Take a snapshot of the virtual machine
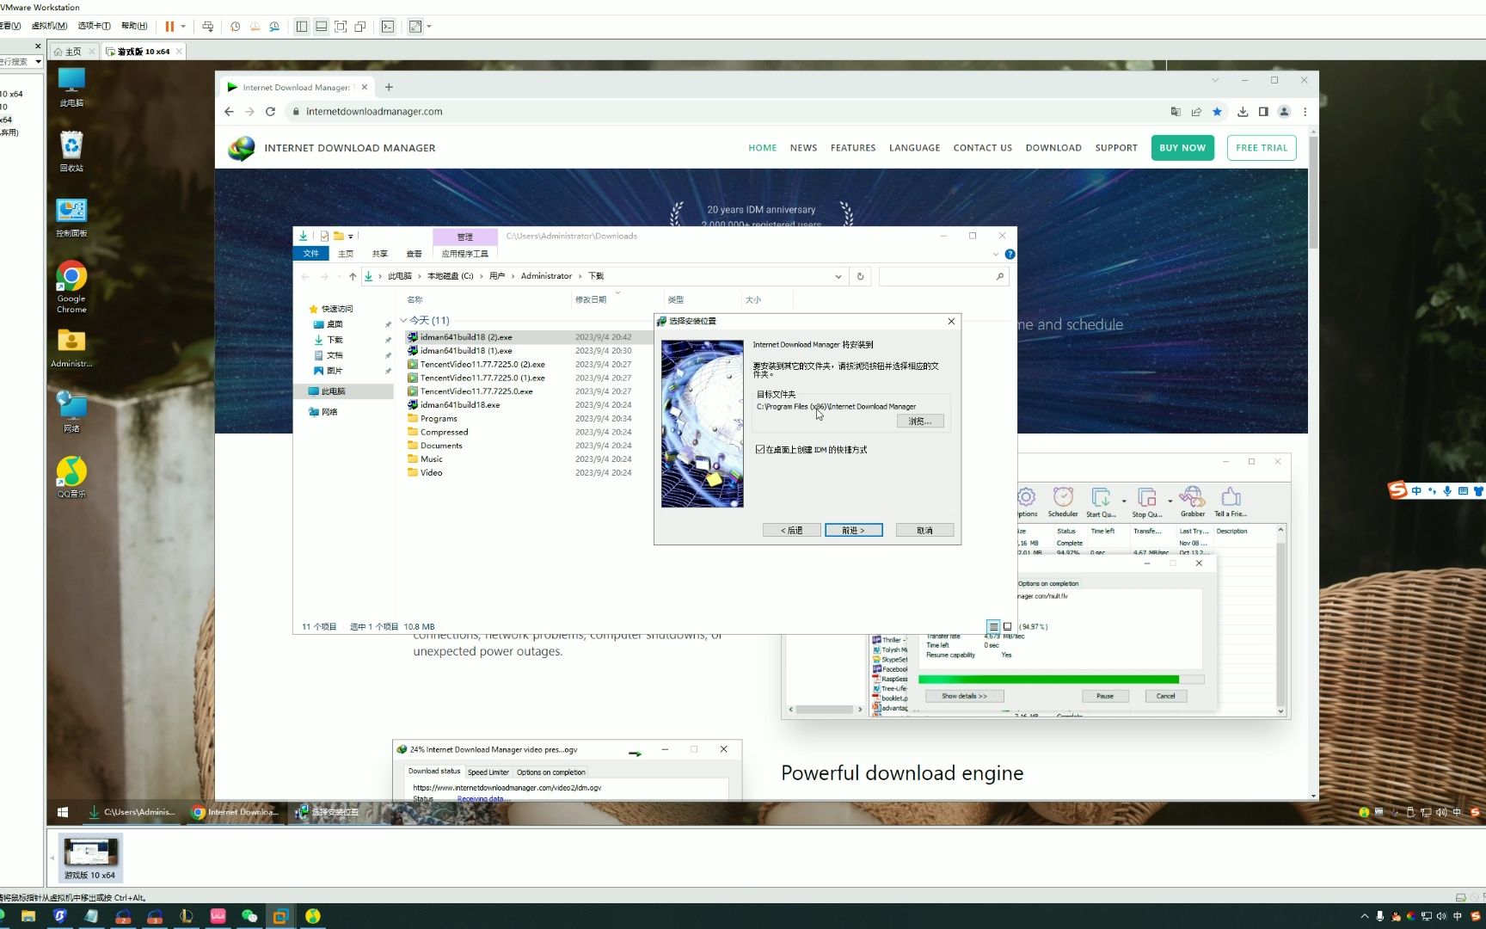The height and width of the screenshot is (929, 1486). tap(235, 27)
